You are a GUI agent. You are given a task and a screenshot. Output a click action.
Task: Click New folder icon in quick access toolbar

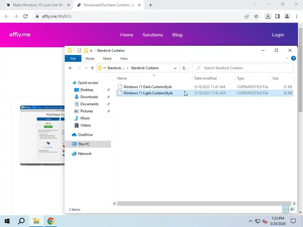click(86, 51)
